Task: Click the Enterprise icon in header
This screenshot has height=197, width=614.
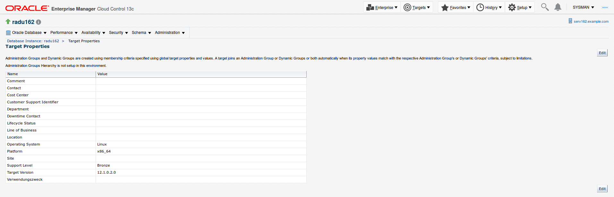Action: click(370, 7)
